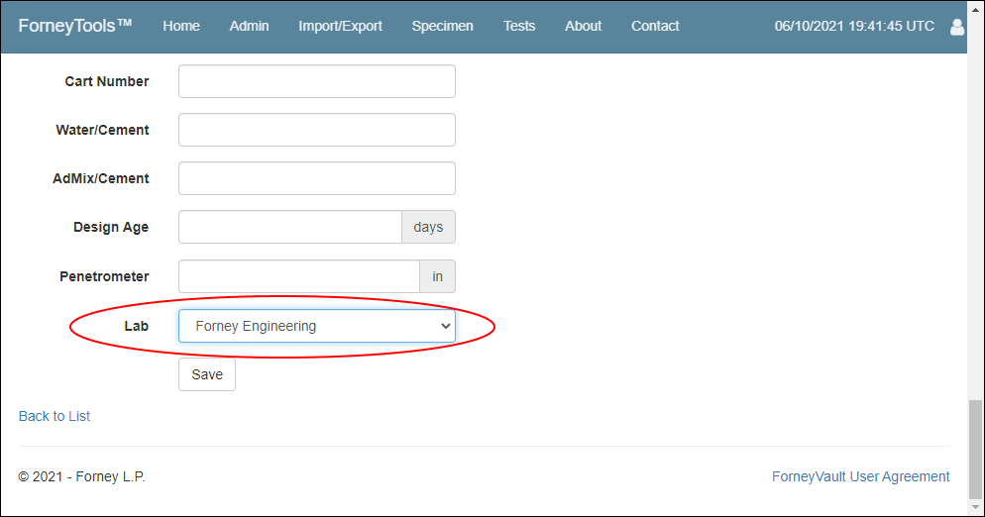This screenshot has width=985, height=517.
Task: Focus the Water/Cement input field
Action: coord(317,130)
